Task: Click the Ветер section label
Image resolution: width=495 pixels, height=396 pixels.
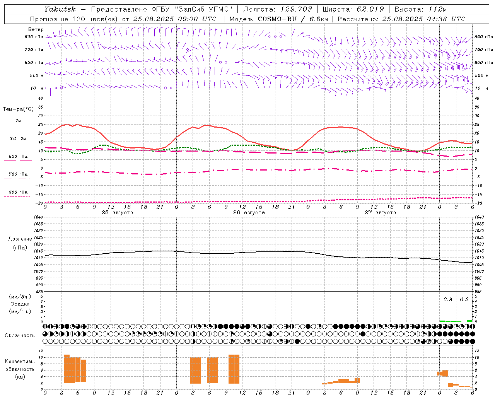Action: [36, 29]
